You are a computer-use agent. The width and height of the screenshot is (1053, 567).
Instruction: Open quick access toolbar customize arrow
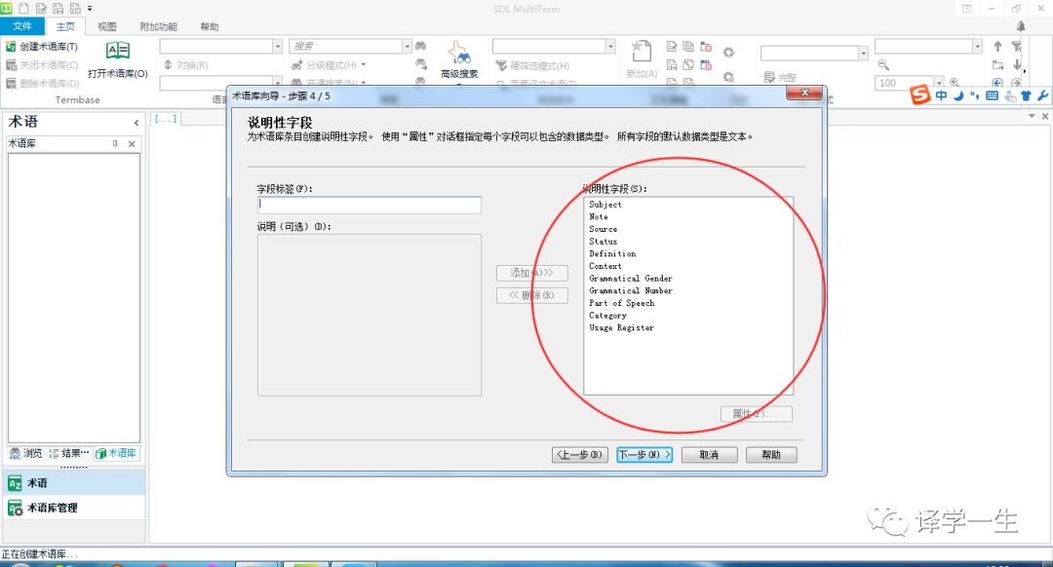[x=90, y=9]
